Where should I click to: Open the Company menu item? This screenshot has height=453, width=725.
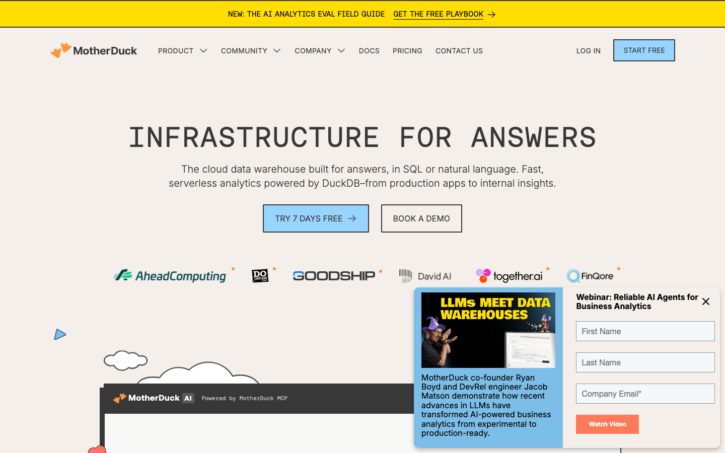(313, 51)
